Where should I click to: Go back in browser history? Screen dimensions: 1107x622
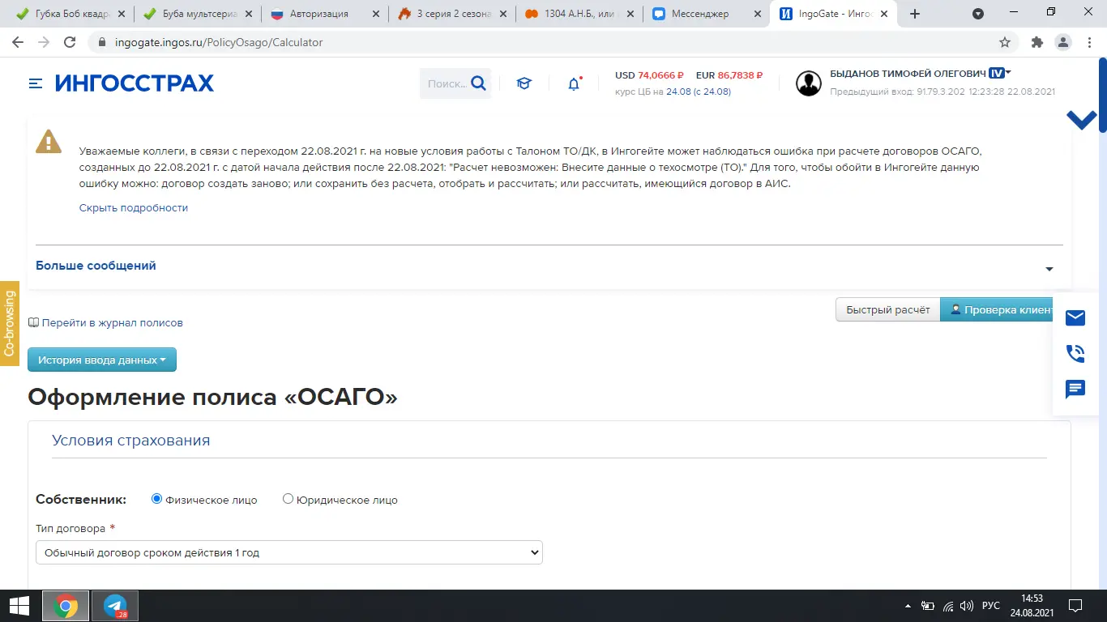click(x=18, y=42)
